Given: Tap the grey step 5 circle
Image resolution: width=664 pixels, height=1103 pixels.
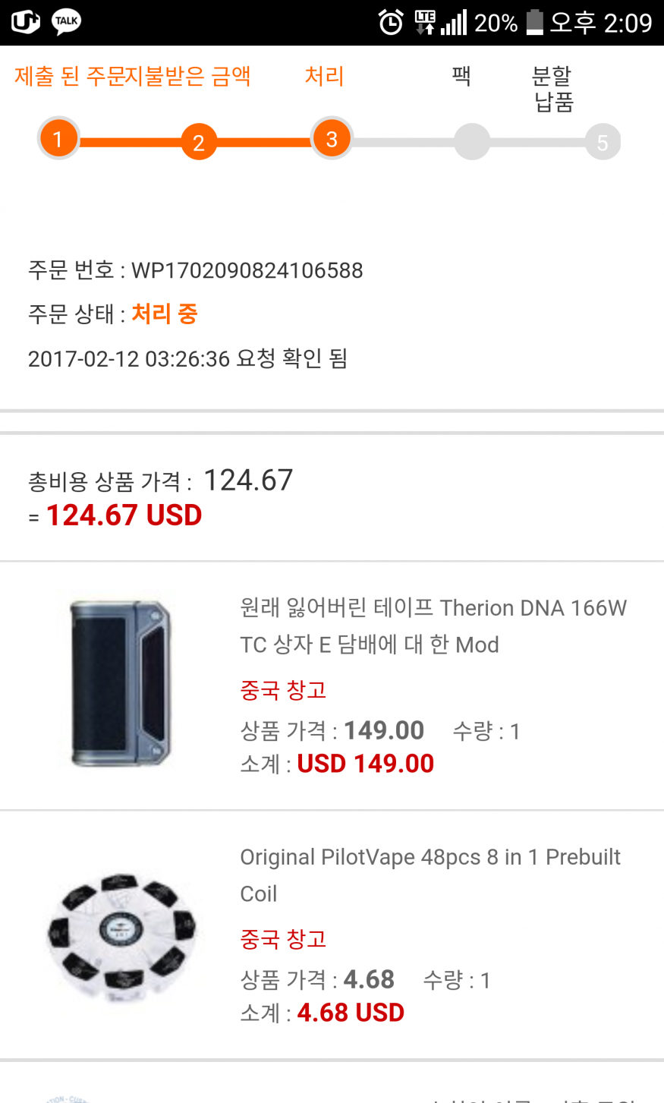Looking at the screenshot, I should click(x=602, y=142).
